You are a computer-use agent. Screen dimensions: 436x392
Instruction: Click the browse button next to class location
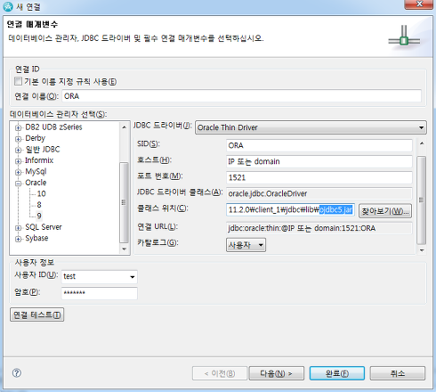point(385,211)
